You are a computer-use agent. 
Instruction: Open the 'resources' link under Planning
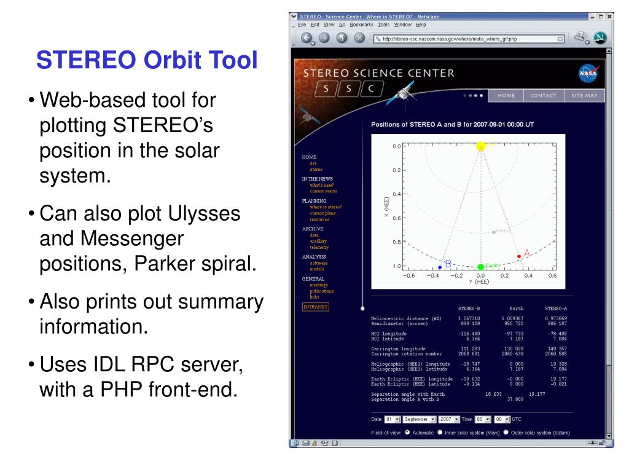click(319, 219)
